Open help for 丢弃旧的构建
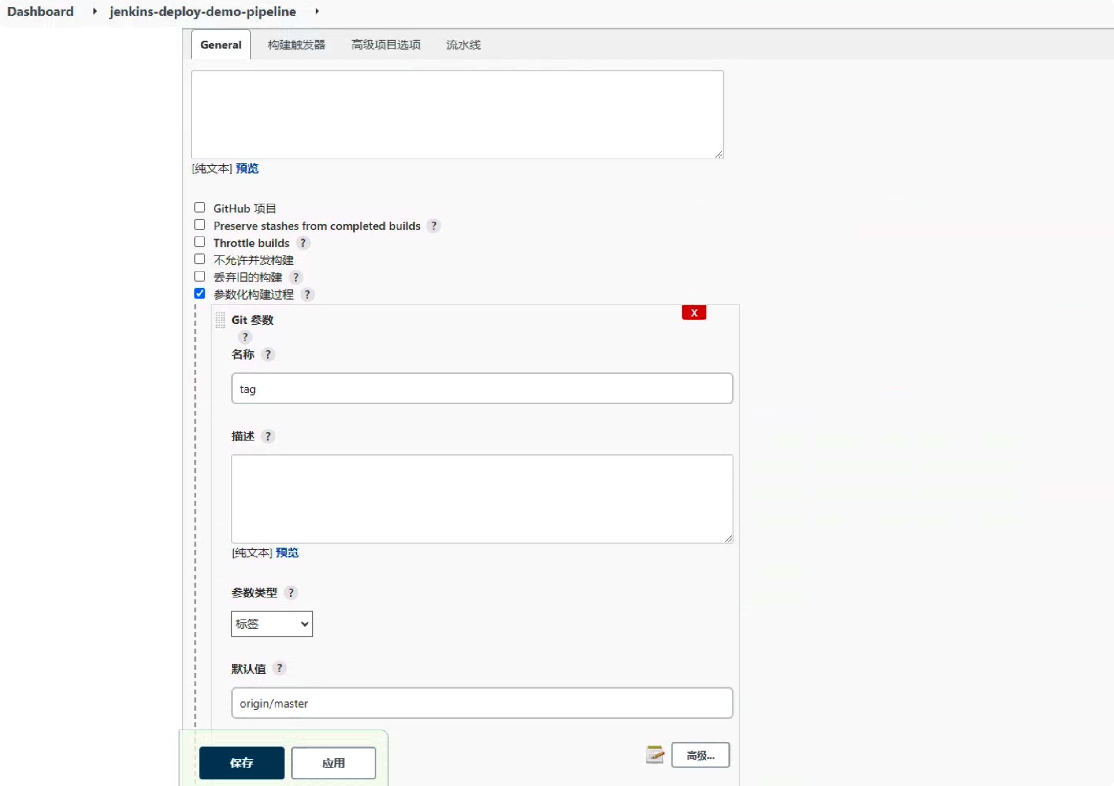 (x=296, y=278)
